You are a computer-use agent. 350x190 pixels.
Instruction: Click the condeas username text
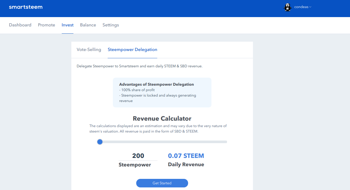[x=301, y=7]
